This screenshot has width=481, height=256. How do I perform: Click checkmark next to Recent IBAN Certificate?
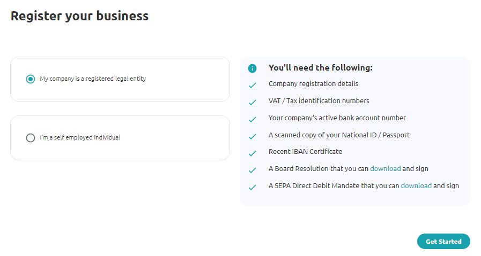(252, 153)
